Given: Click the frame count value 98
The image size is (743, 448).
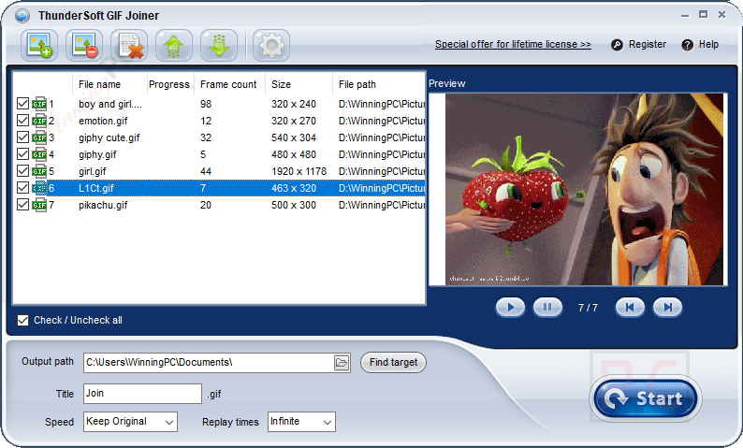Looking at the screenshot, I should (206, 104).
